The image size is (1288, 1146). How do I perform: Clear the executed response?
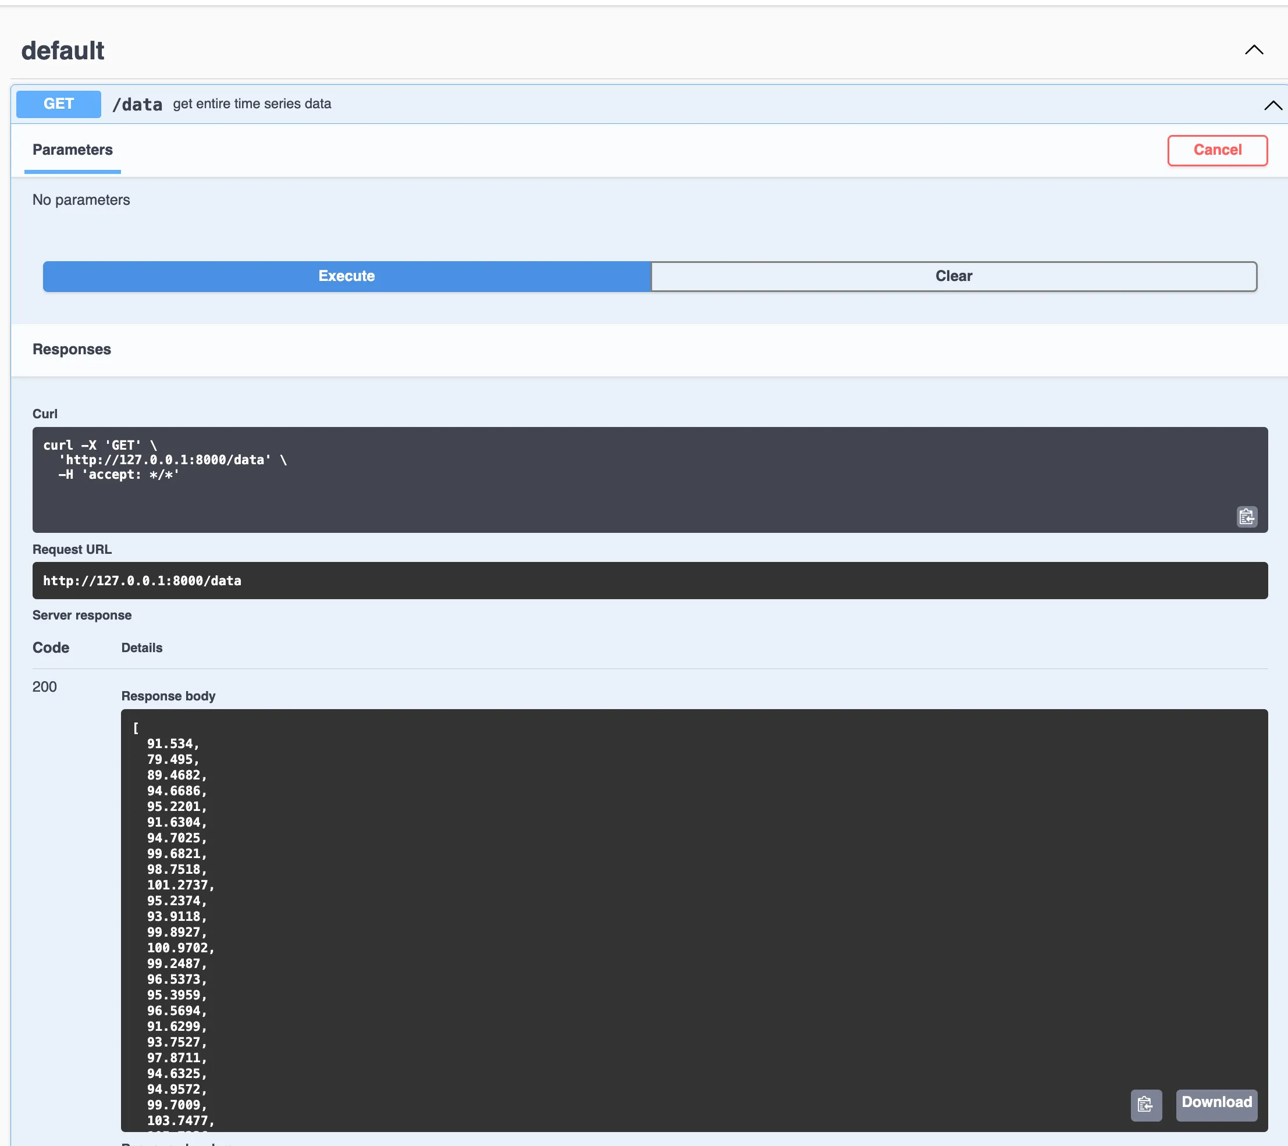click(953, 276)
